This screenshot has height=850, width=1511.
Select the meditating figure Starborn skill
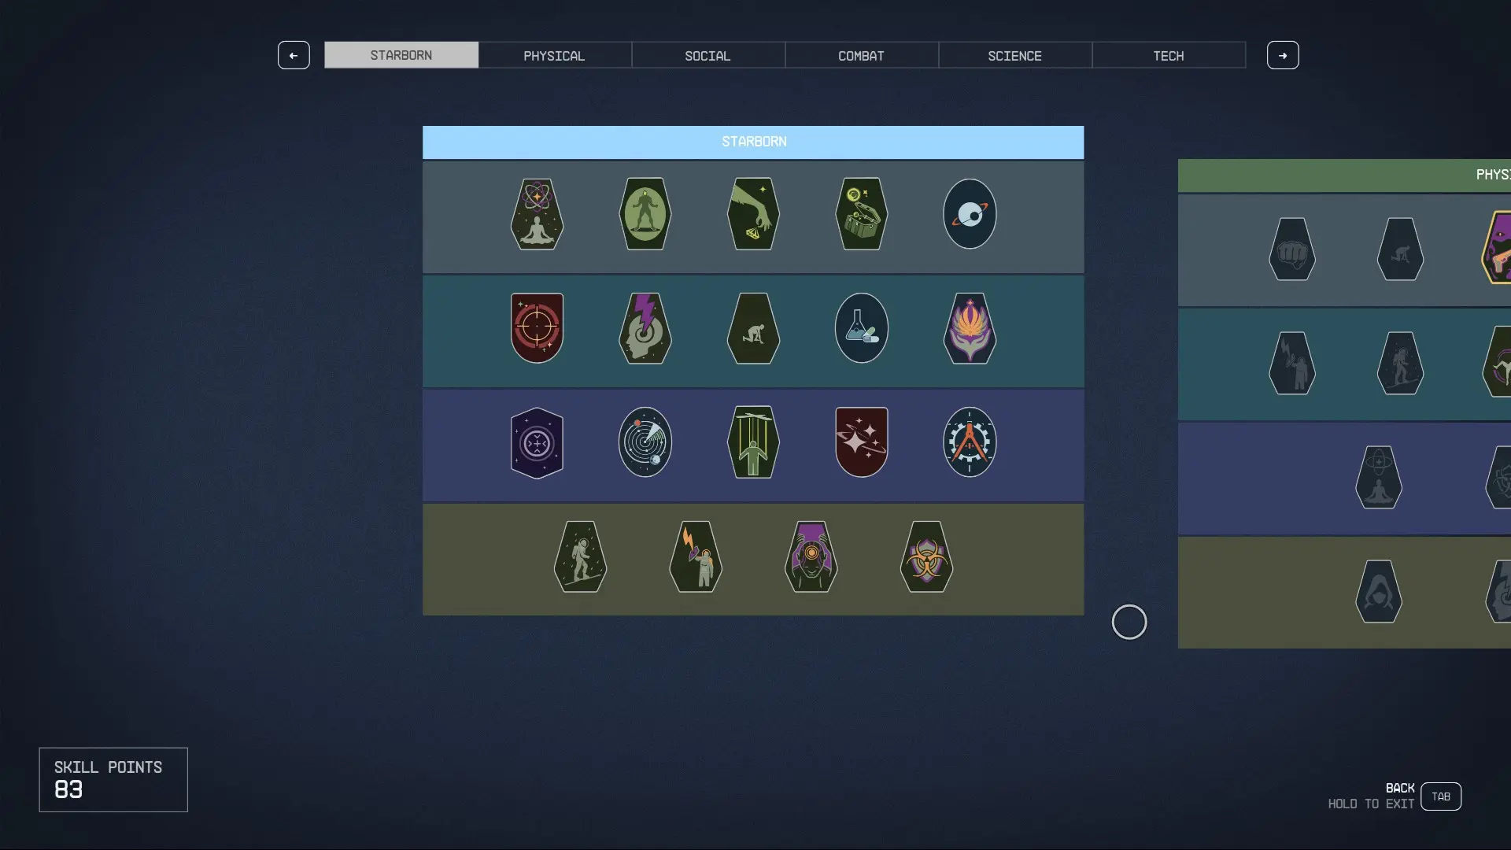[x=537, y=214]
